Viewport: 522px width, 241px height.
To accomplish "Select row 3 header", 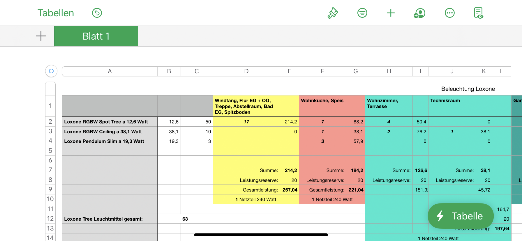I will point(50,131).
